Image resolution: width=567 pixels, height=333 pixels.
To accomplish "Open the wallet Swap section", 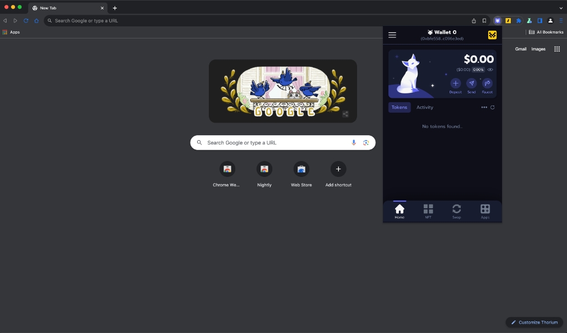I will point(456,212).
